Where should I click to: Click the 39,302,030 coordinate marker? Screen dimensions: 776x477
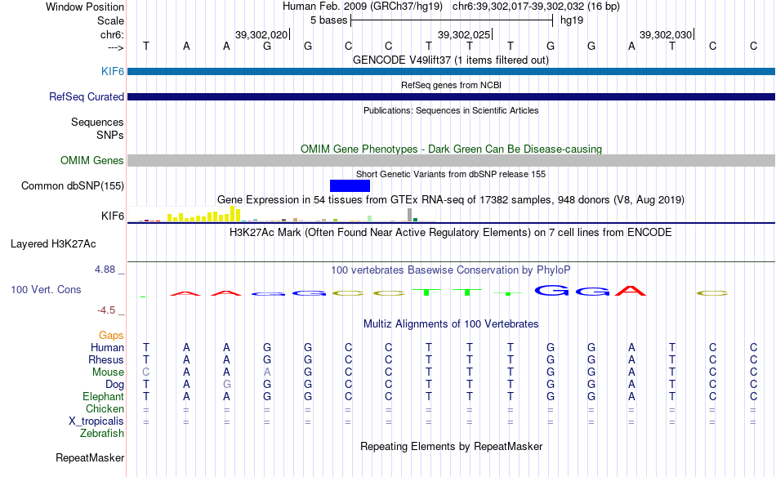[666, 34]
